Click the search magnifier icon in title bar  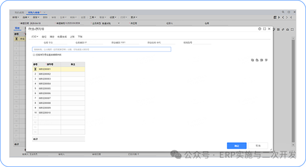click(x=283, y=12)
